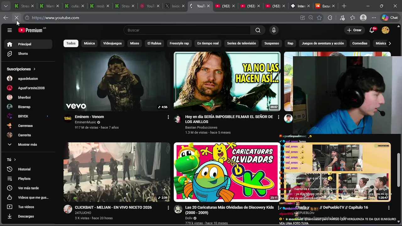Viewport: 402px width, 226px height.
Task: Add this page to favorites star
Action: click(319, 18)
